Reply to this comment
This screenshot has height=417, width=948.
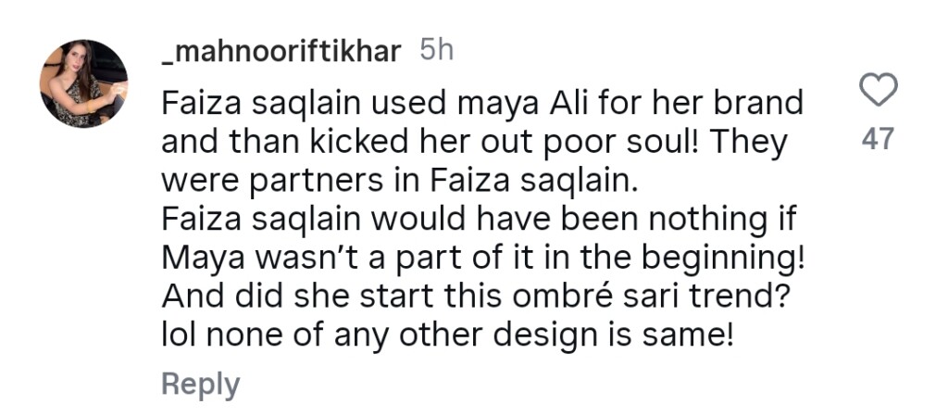200,384
